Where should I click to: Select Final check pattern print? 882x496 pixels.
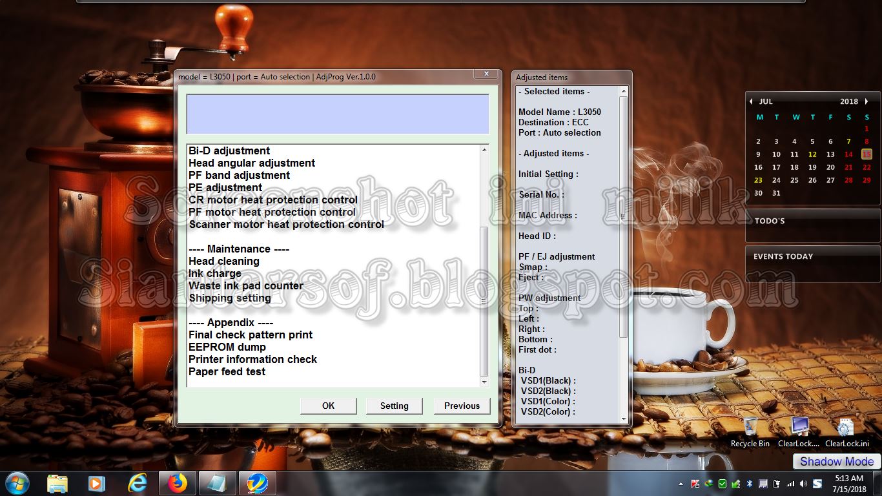(251, 335)
